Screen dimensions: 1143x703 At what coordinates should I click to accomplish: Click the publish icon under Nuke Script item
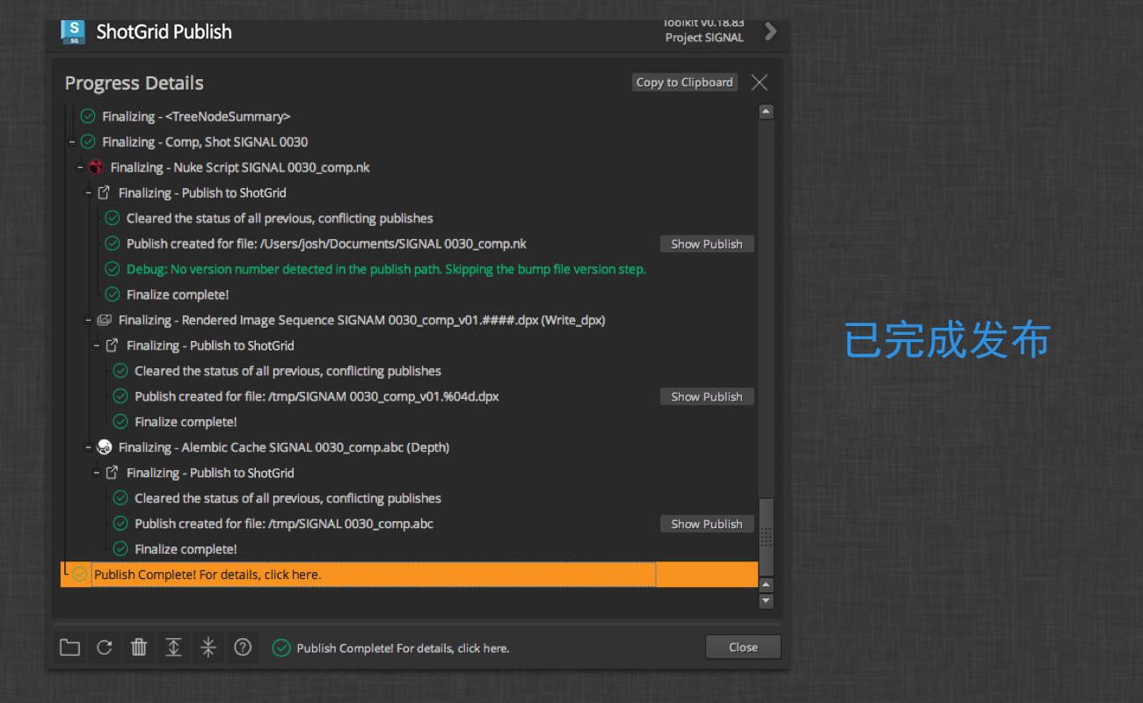pyautogui.click(x=104, y=192)
